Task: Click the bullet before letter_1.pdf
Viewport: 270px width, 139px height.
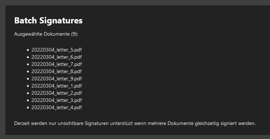Action: 28,86
